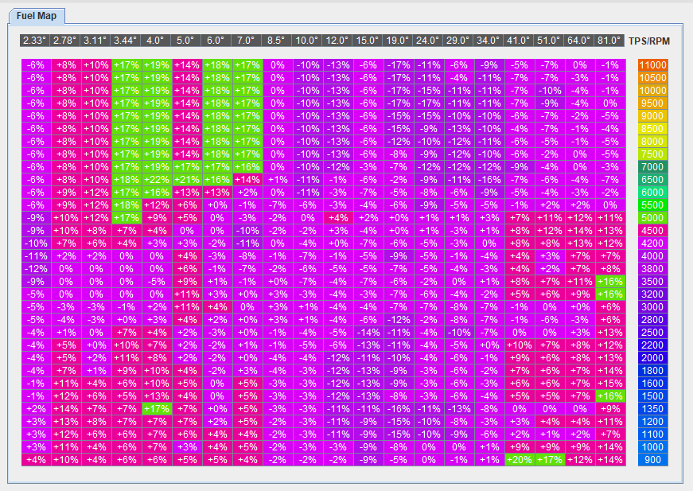Click the 1200 RPM row label
Screen dimensions: 693x491
pos(652,422)
